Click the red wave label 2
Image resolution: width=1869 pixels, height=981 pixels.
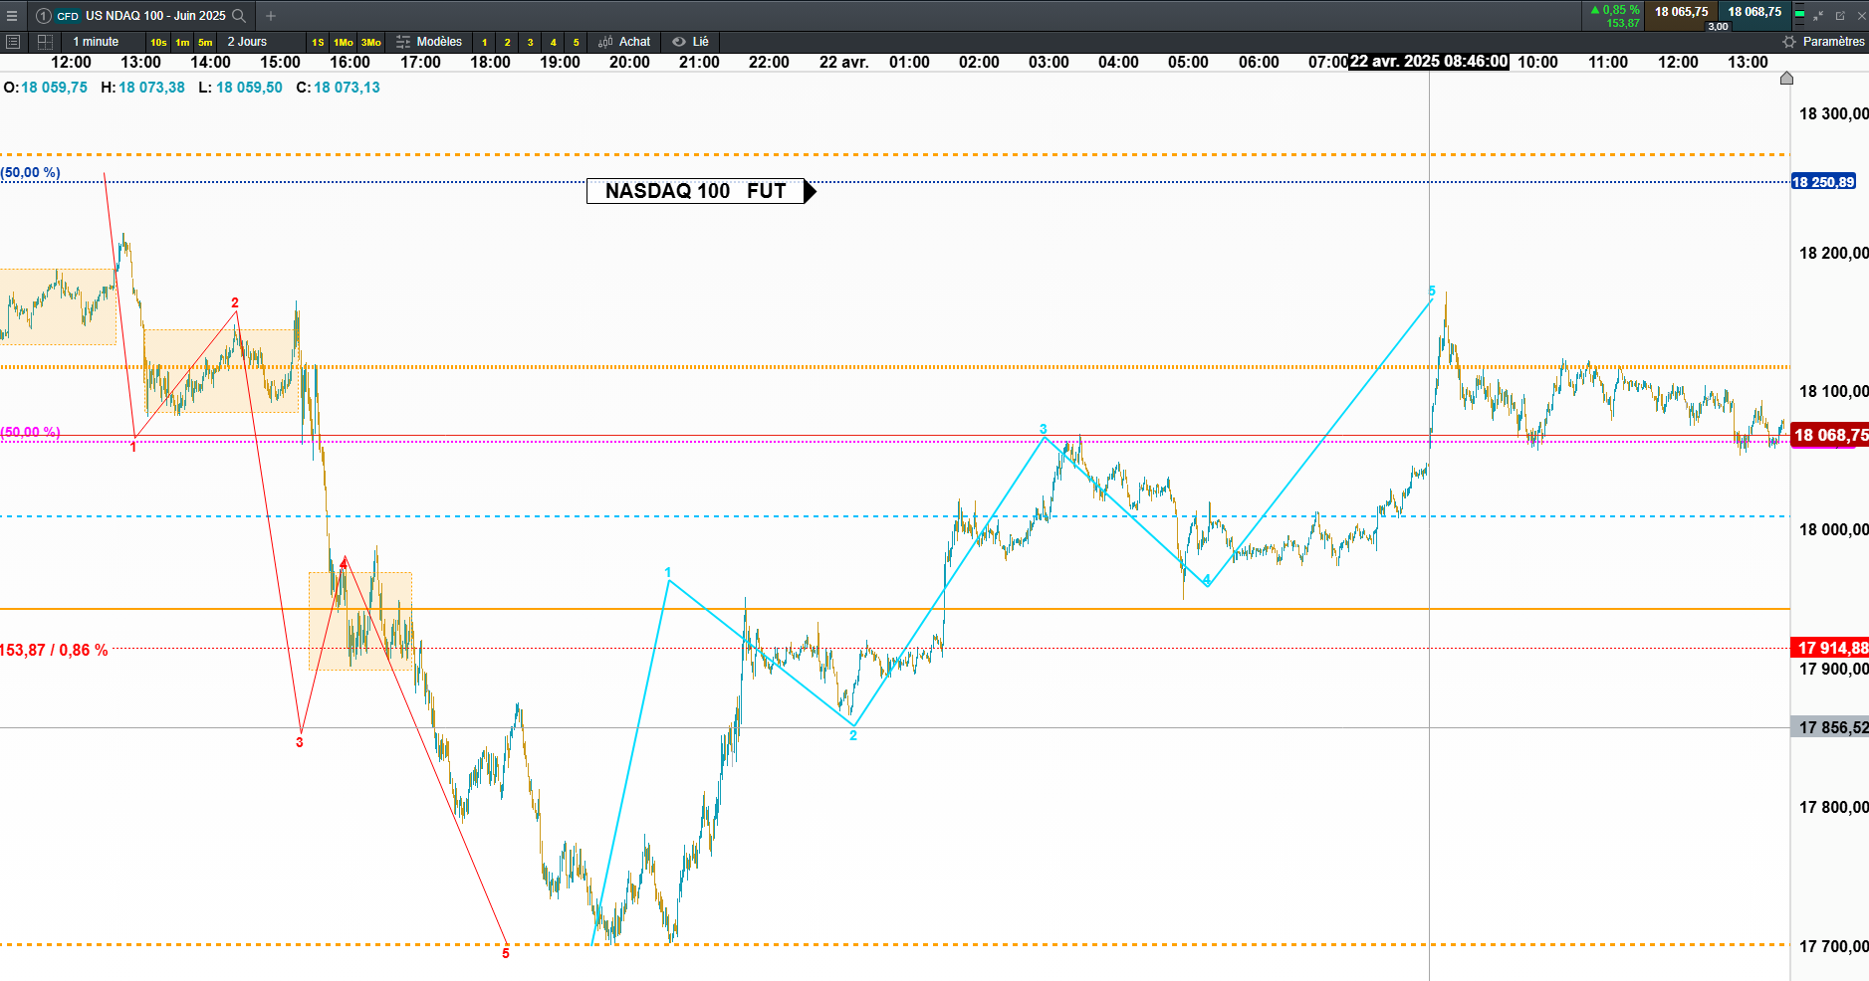pos(235,303)
